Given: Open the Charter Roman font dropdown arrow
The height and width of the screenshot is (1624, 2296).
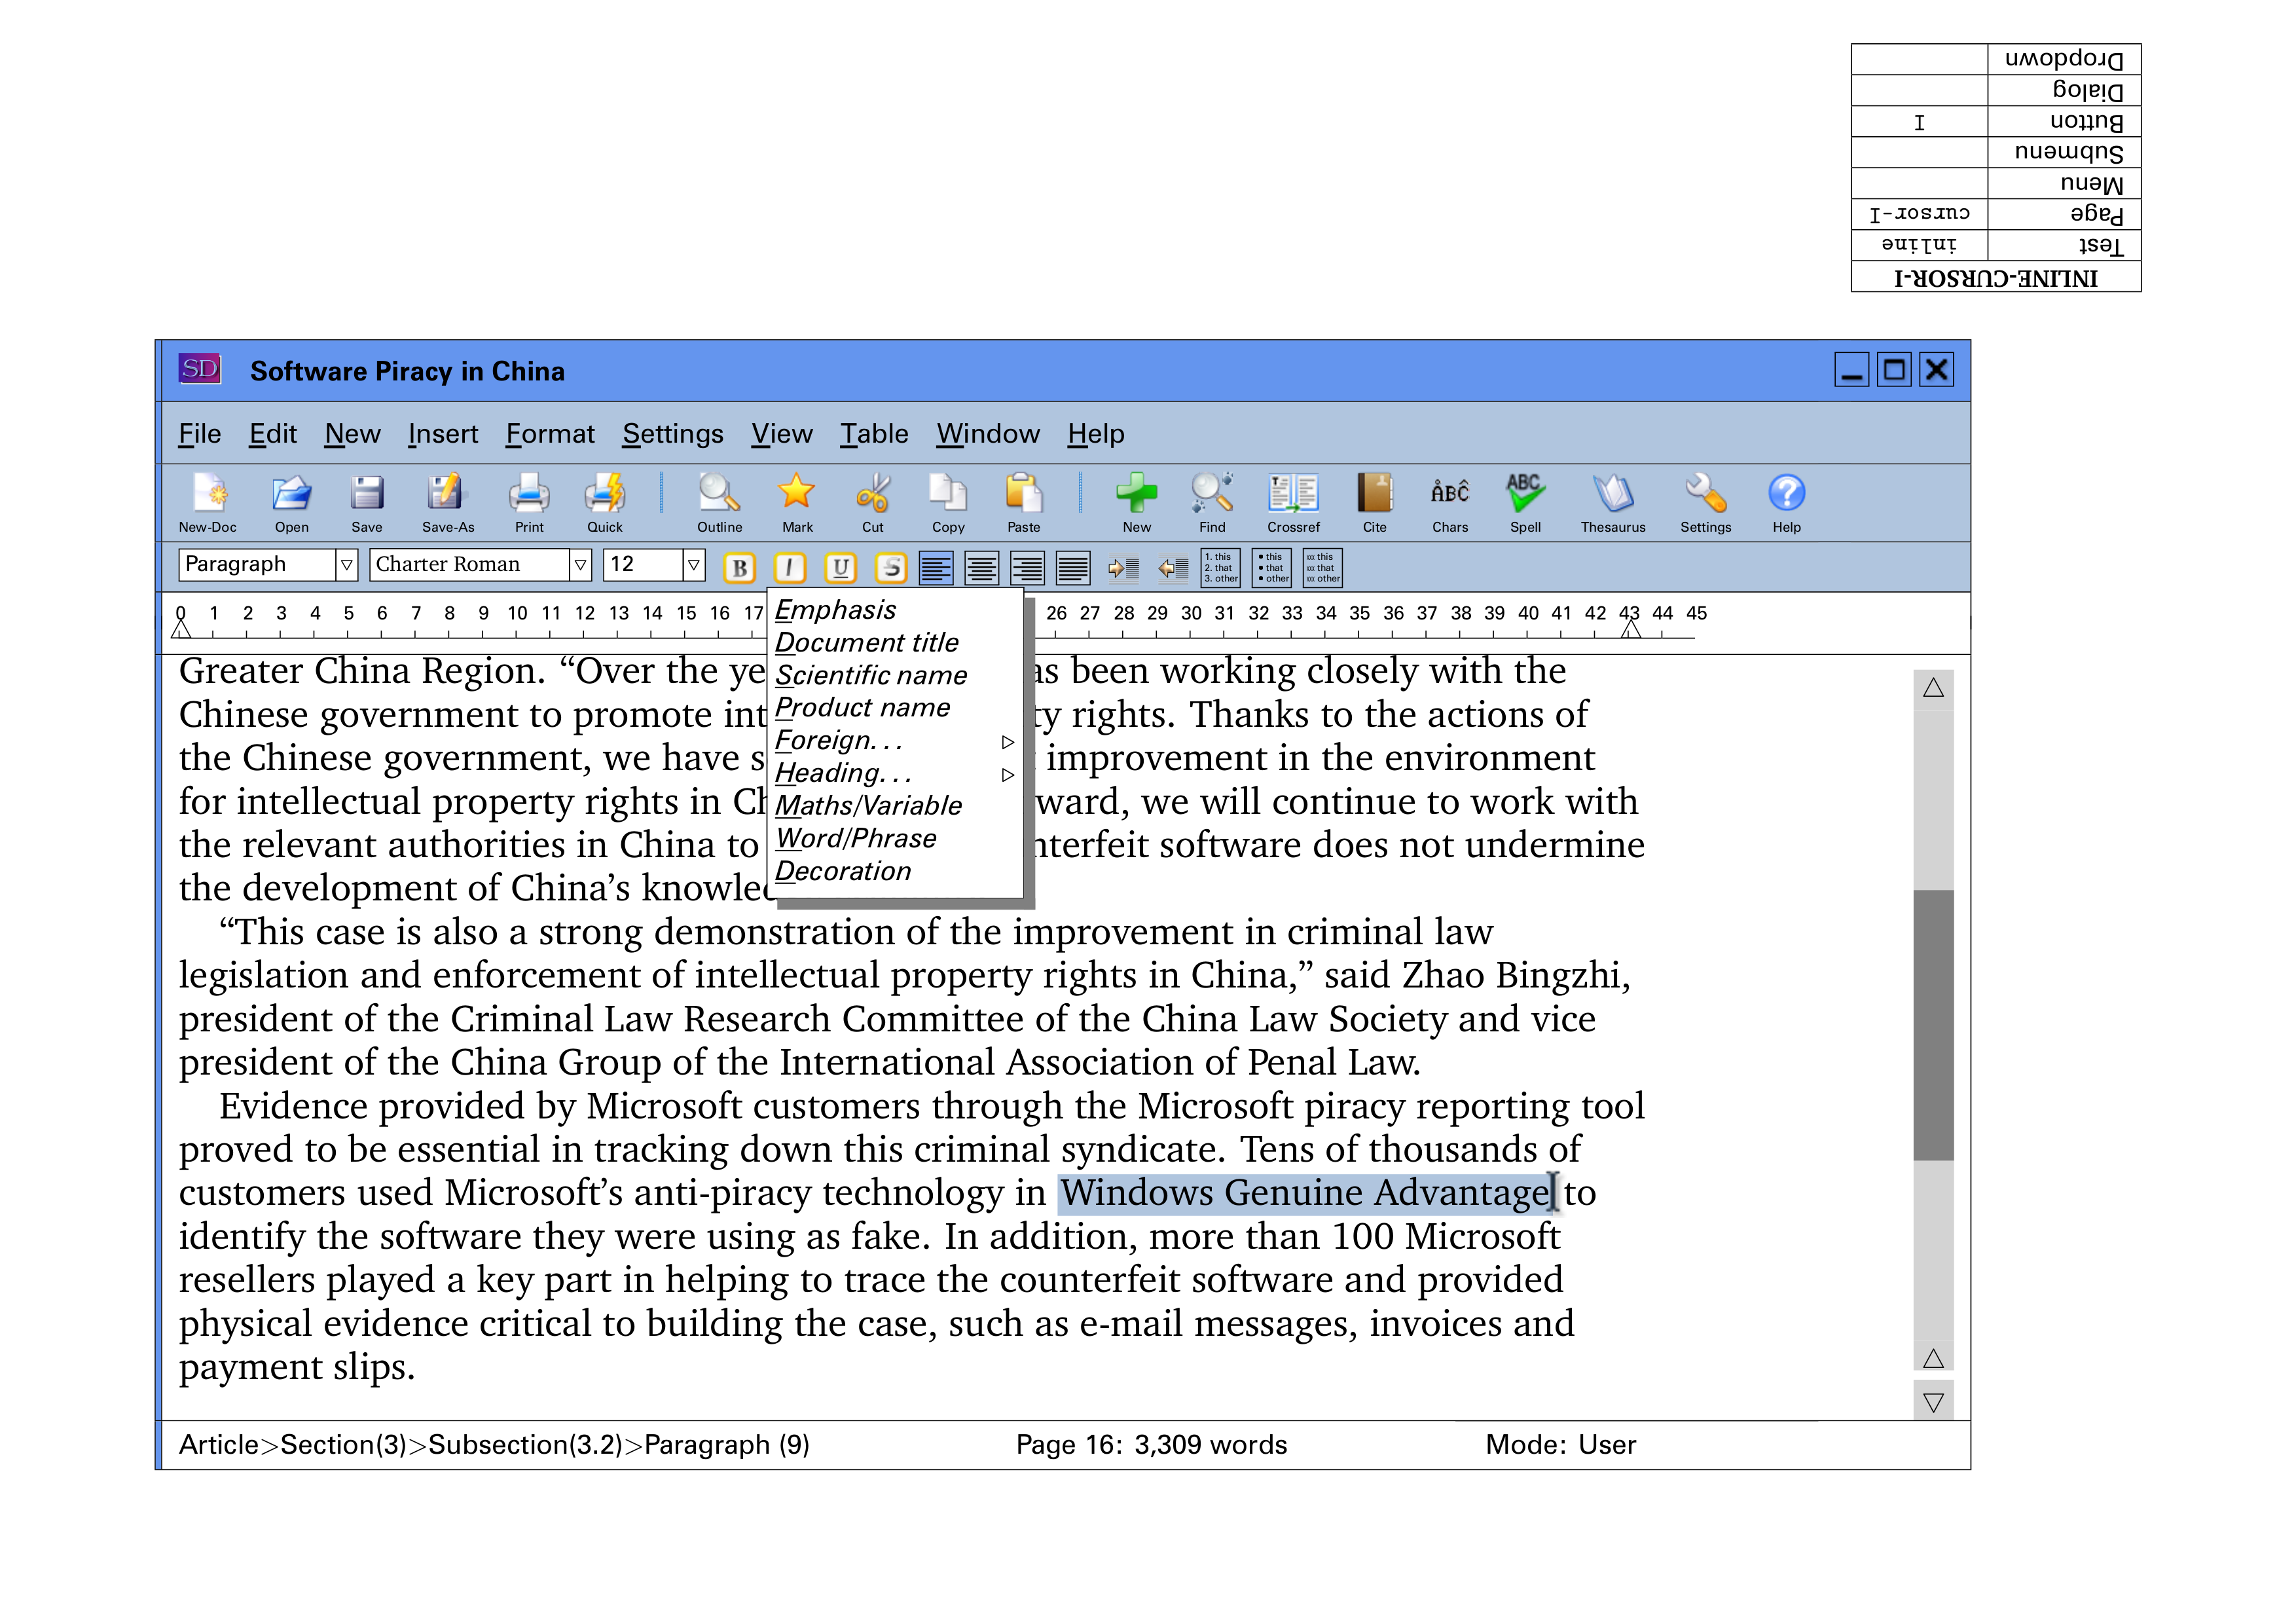Looking at the screenshot, I should [580, 565].
